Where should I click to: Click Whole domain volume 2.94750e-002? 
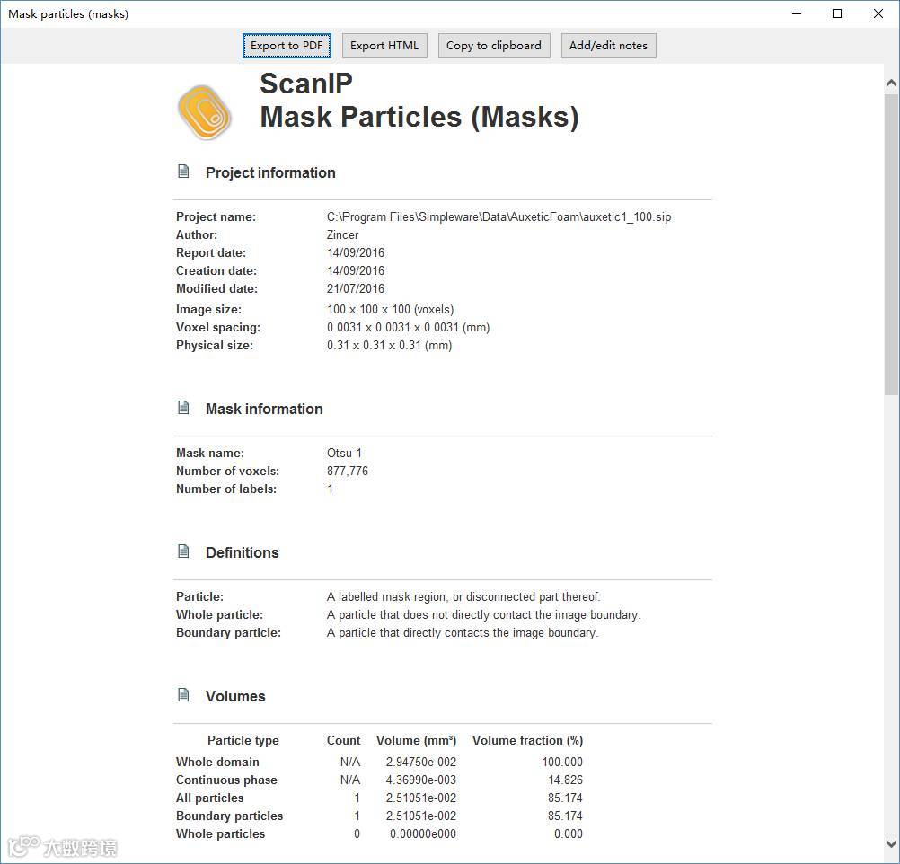click(420, 762)
